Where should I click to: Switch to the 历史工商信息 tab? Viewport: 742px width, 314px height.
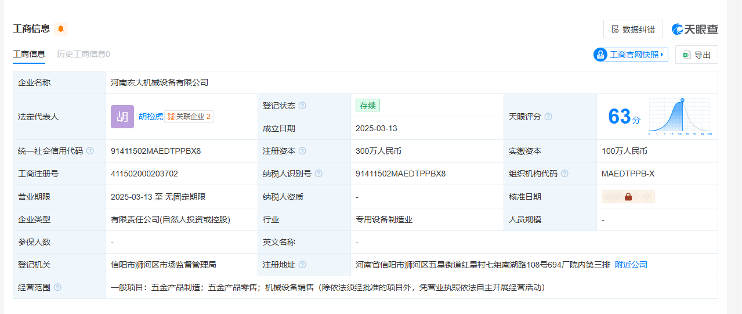point(83,54)
